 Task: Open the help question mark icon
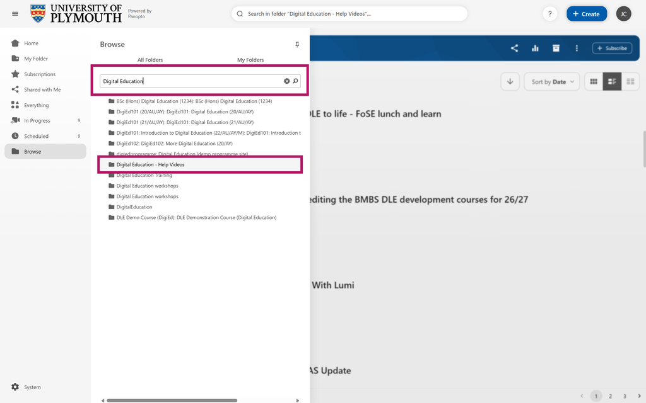click(549, 14)
